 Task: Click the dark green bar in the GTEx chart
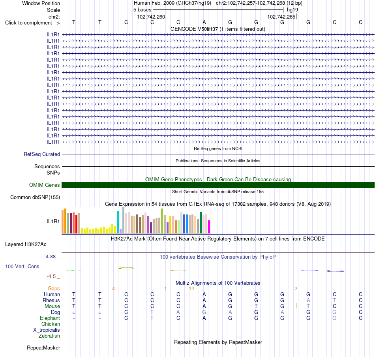pyautogui.click(x=201, y=222)
